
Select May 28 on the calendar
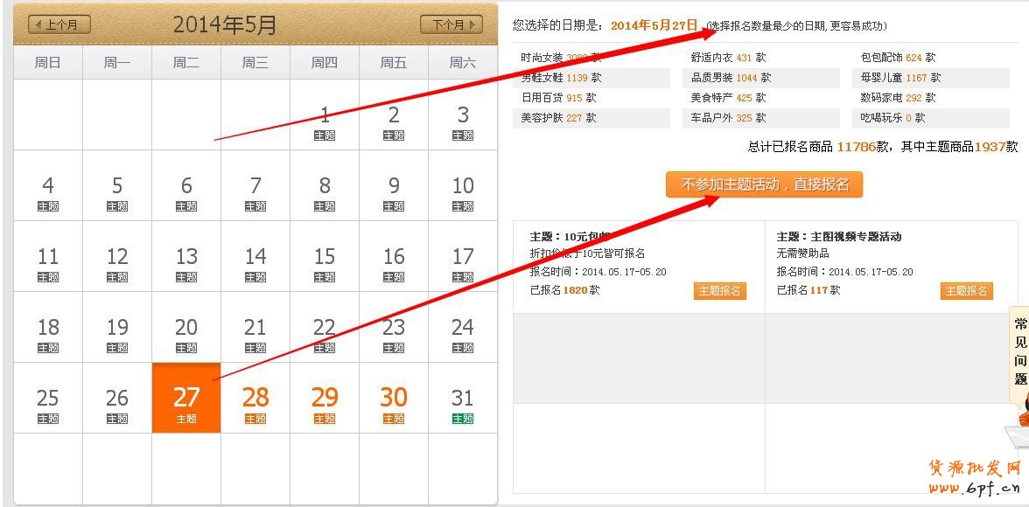[255, 399]
